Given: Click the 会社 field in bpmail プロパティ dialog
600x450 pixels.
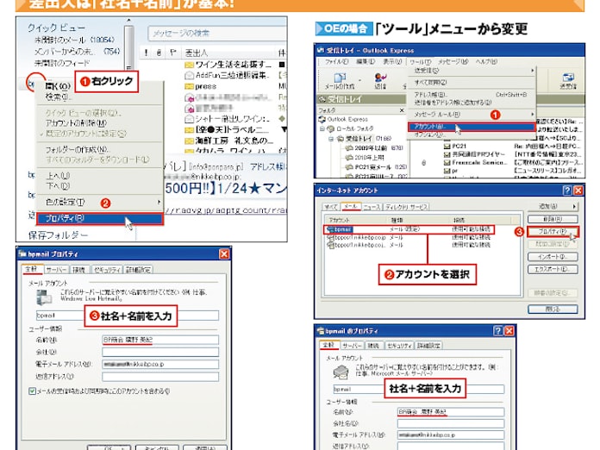Looking at the screenshot, I should [160, 352].
